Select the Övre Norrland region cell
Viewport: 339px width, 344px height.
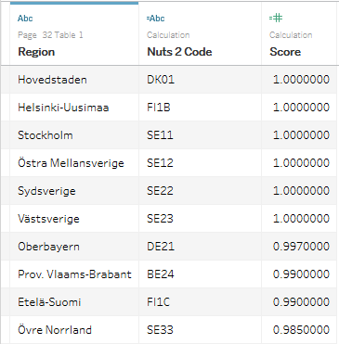[x=74, y=330]
